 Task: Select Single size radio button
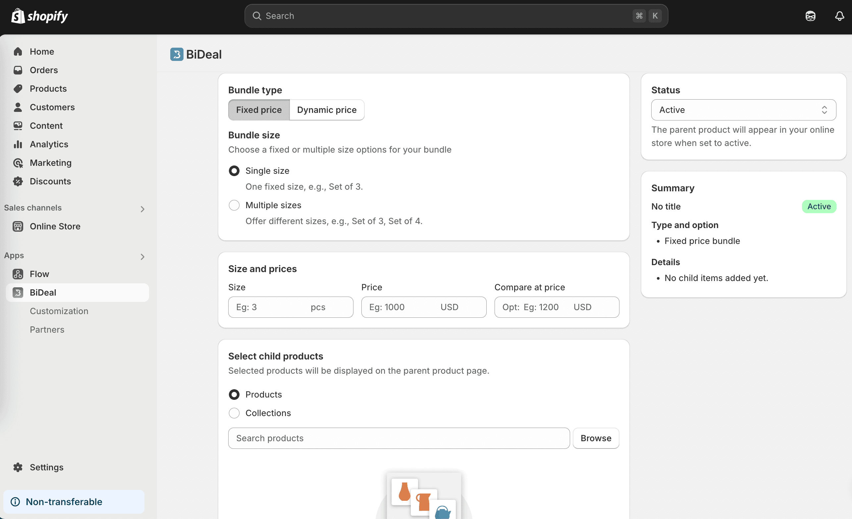[234, 171]
